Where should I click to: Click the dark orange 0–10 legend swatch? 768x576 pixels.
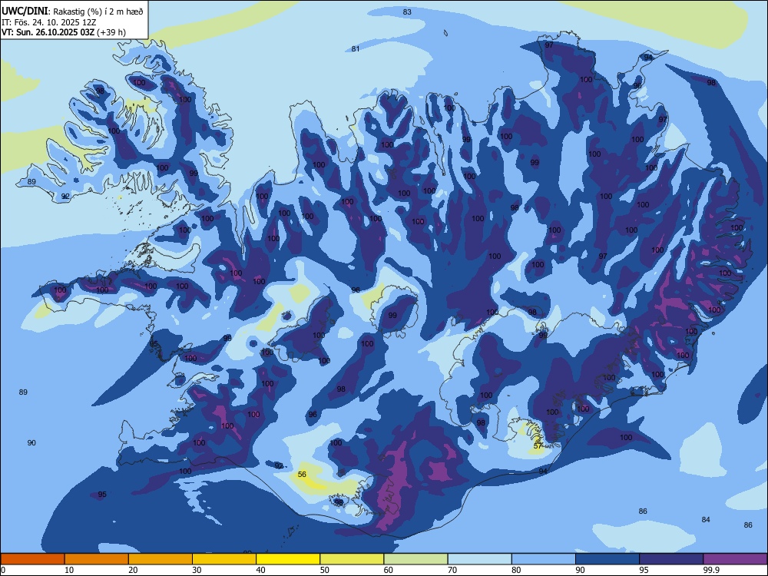(x=32, y=559)
